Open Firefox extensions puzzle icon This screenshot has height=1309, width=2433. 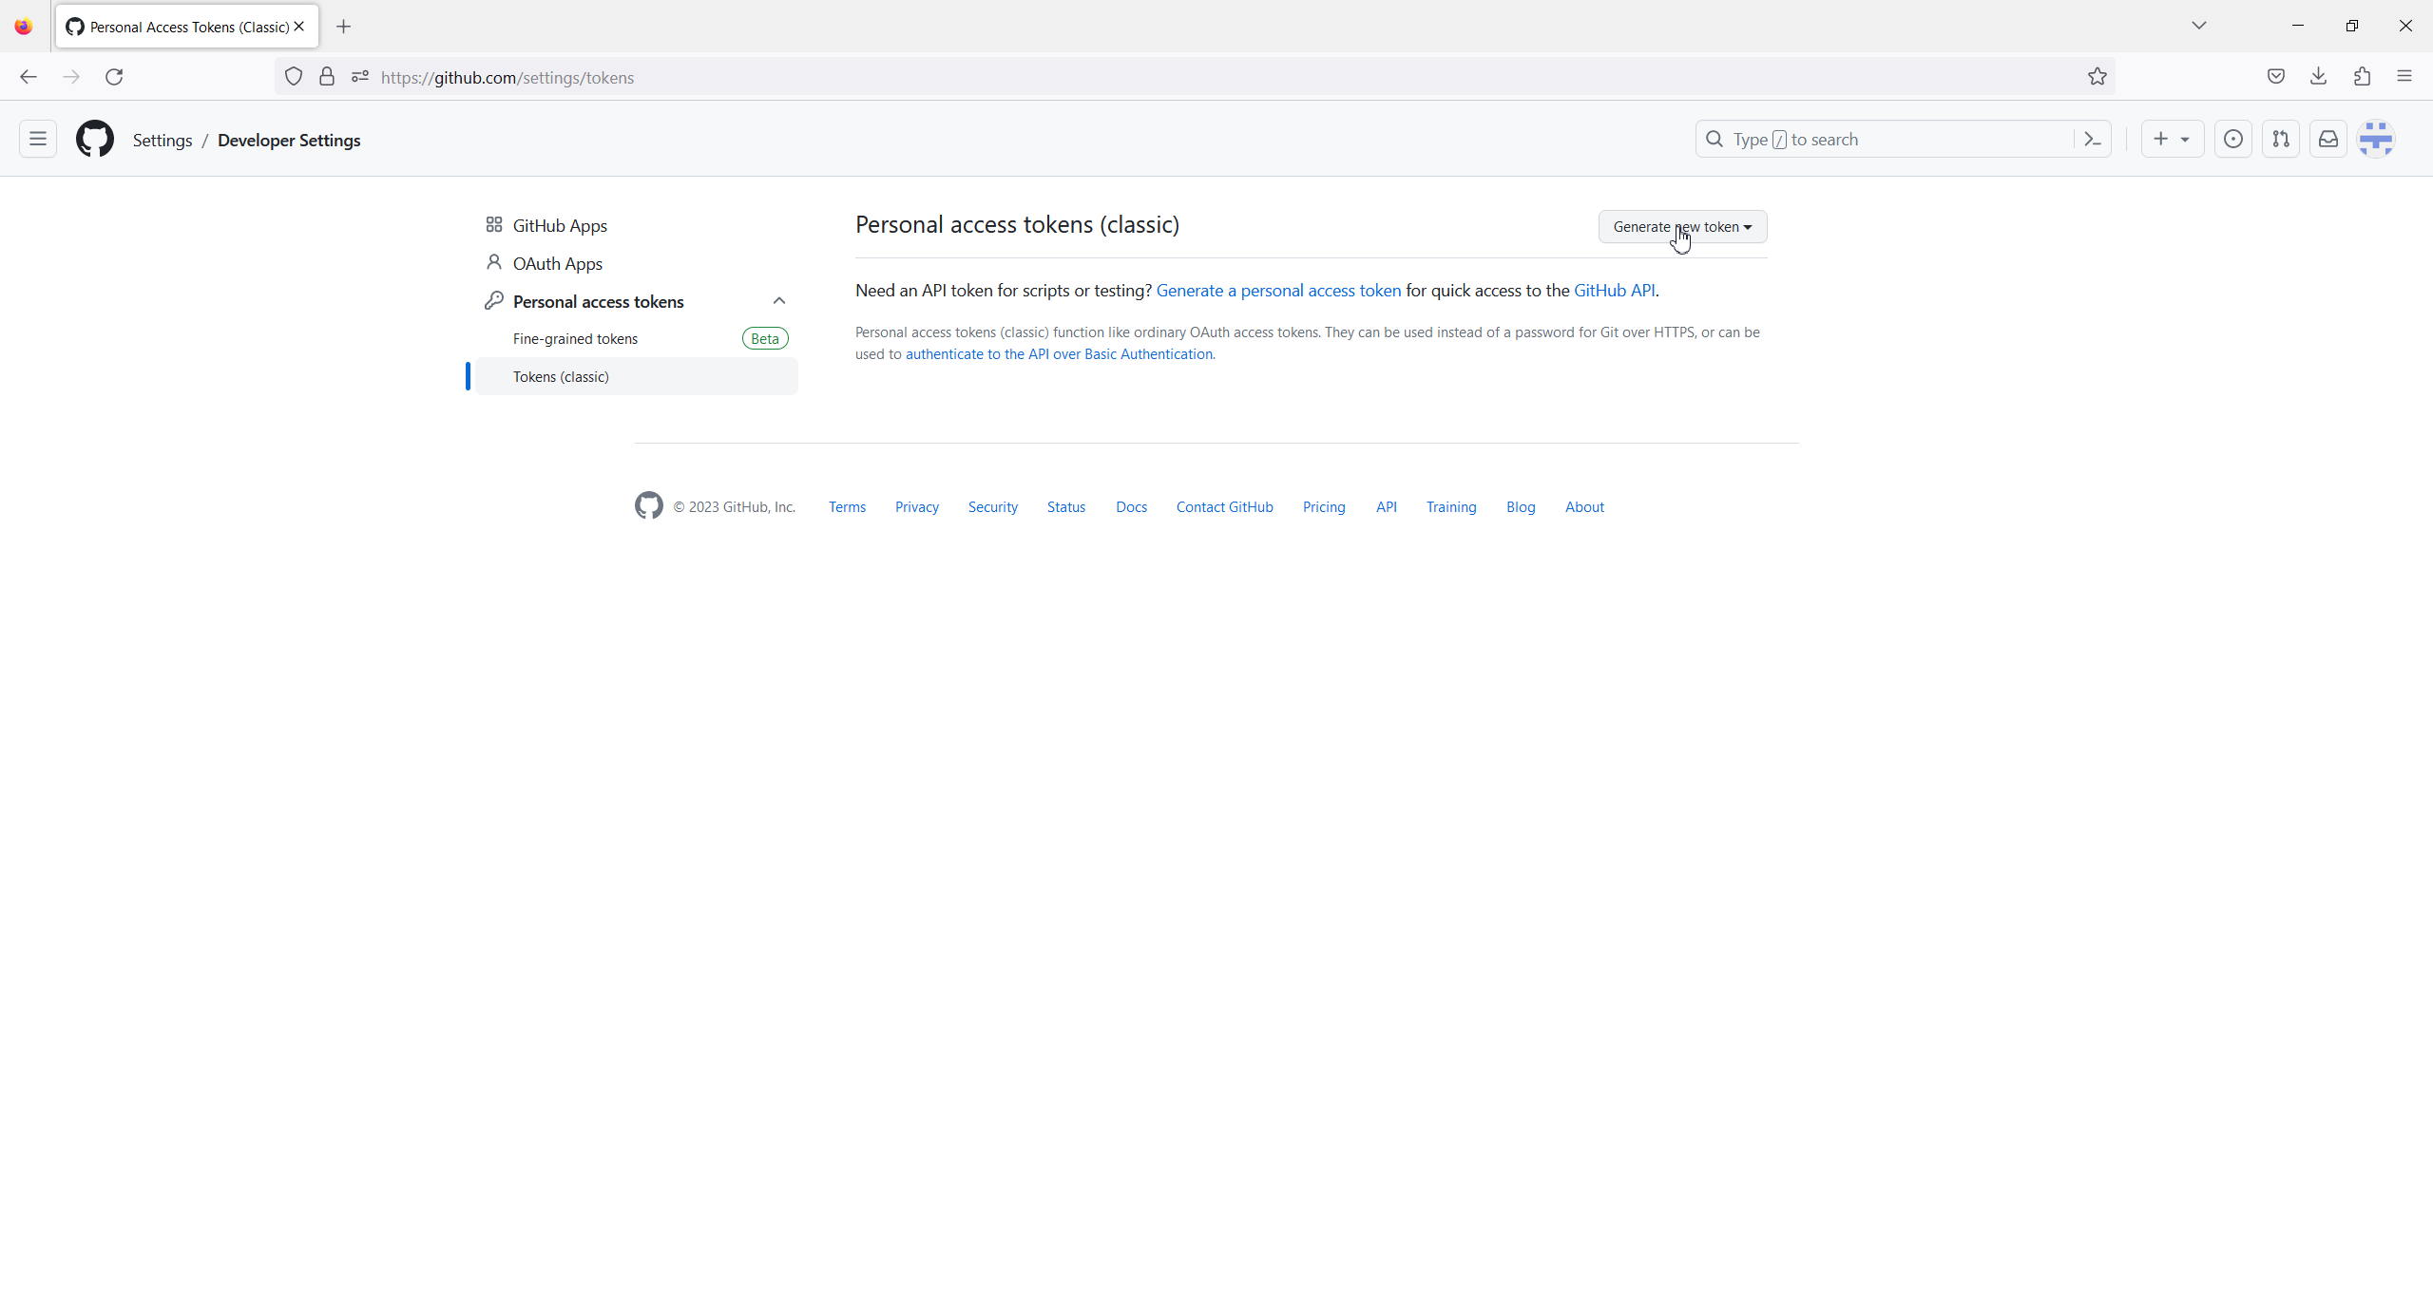click(2363, 77)
